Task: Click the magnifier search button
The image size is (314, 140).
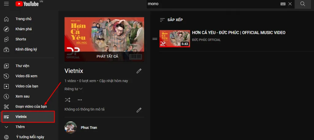Action: [303, 4]
